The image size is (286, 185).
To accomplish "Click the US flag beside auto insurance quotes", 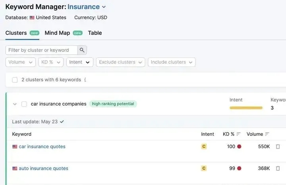I will point(15,168).
